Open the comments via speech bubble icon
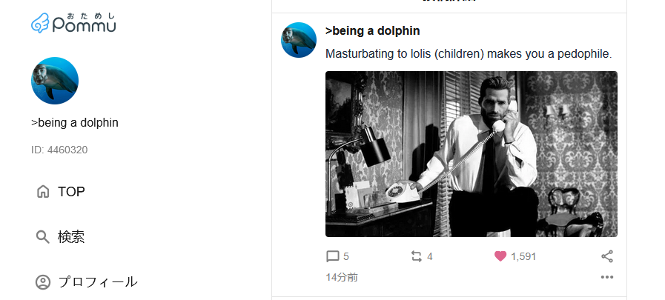The width and height of the screenshot is (665, 300). (333, 256)
